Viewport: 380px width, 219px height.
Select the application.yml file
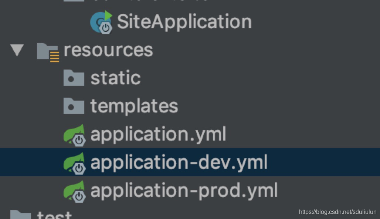pyautogui.click(x=158, y=134)
